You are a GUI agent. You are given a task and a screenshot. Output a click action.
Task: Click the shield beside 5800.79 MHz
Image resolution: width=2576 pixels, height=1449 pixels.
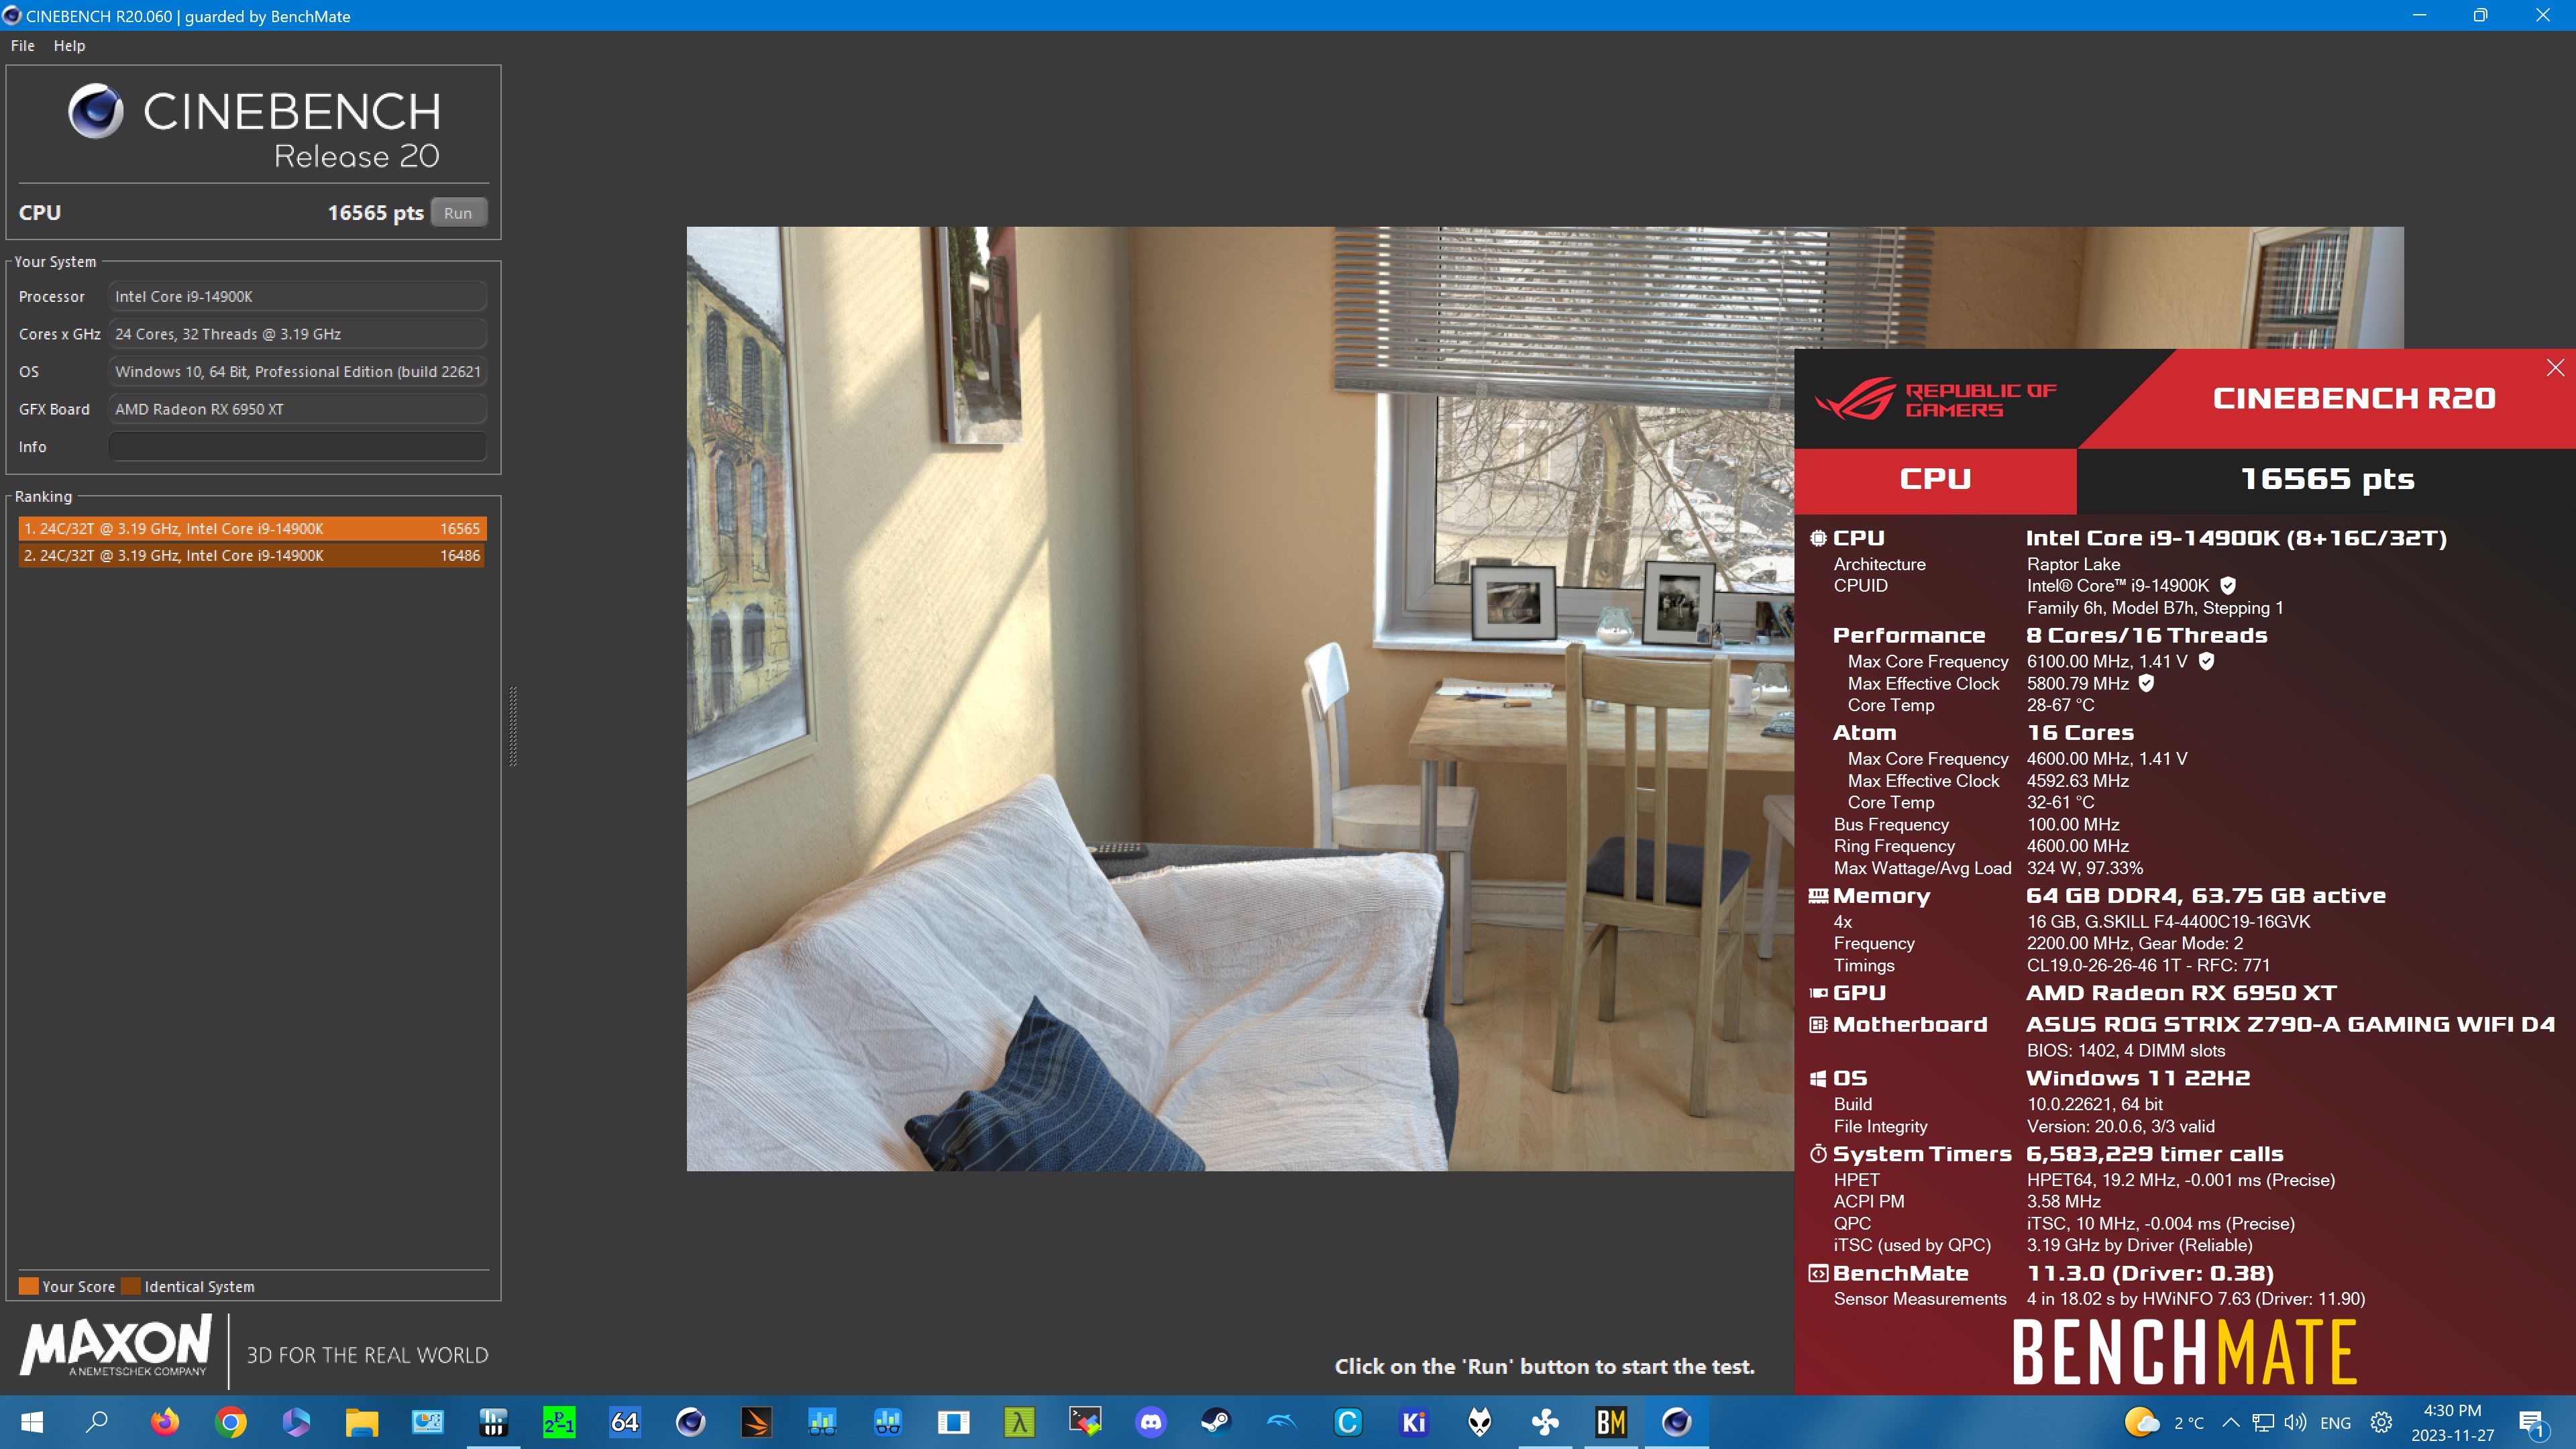pyautogui.click(x=2146, y=683)
